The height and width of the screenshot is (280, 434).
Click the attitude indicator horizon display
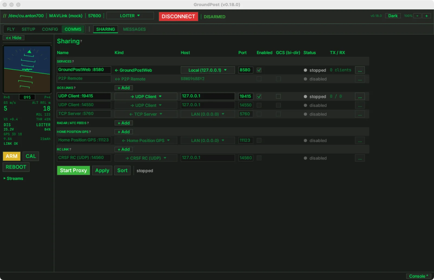point(27,69)
